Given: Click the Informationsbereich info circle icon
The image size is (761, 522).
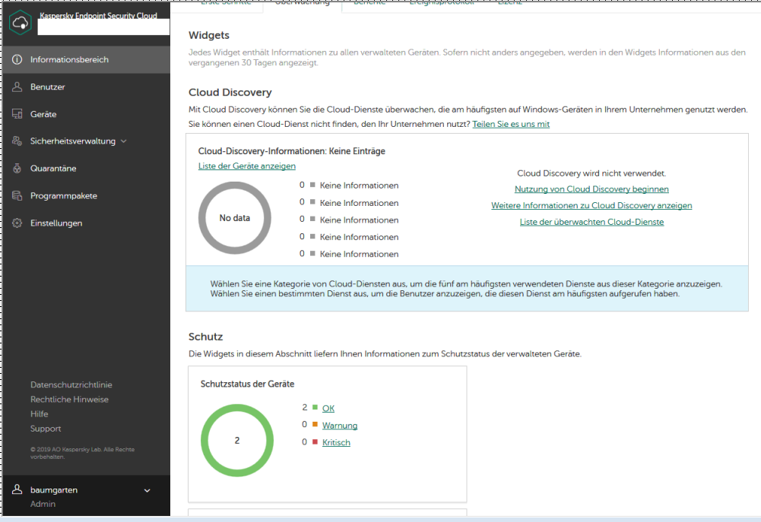Looking at the screenshot, I should click(17, 60).
